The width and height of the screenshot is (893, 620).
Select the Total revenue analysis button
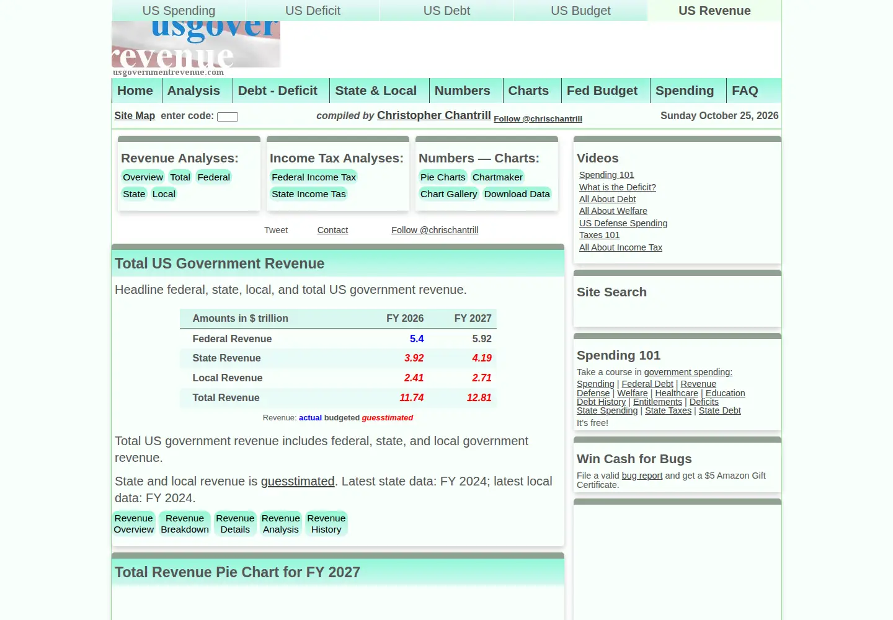(x=180, y=177)
